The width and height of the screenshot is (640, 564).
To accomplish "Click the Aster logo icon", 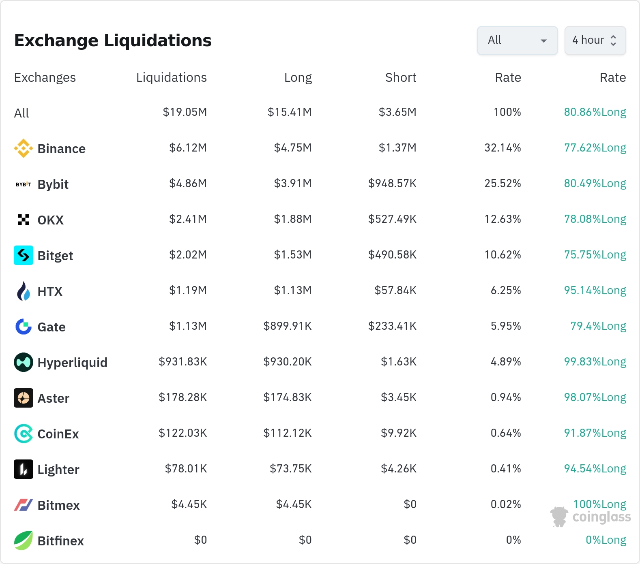I will (x=24, y=398).
